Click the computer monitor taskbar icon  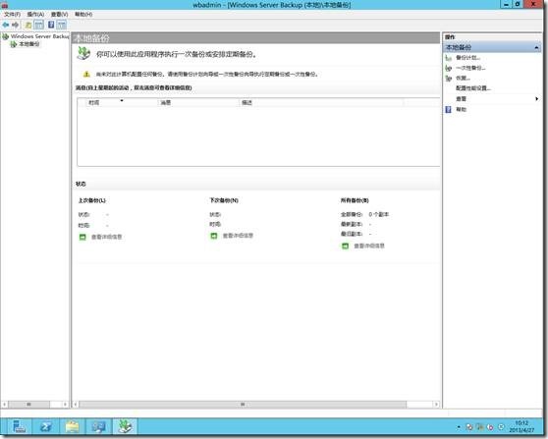pyautogui.click(x=99, y=427)
